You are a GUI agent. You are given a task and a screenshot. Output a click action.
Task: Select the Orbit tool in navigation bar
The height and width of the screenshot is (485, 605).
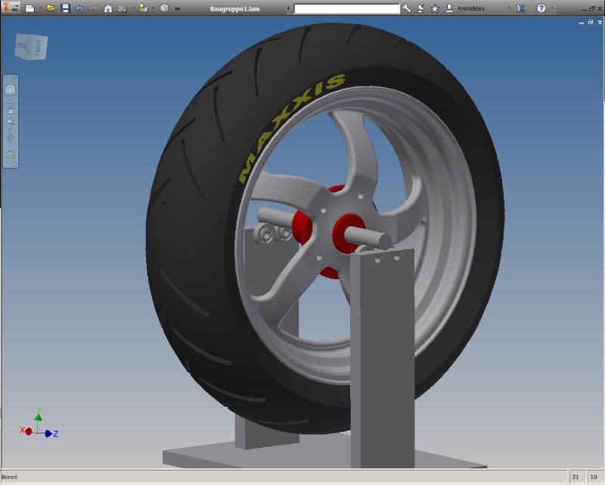[11, 137]
